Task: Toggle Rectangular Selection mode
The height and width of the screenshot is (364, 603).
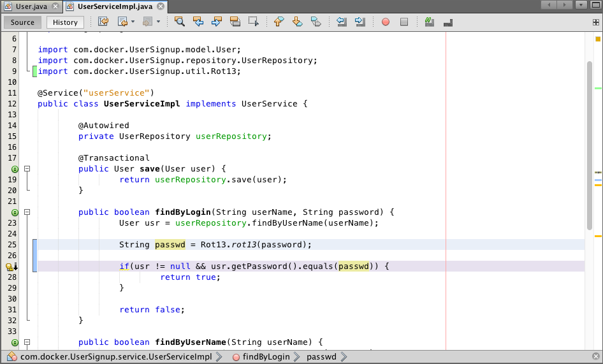Action: click(254, 22)
